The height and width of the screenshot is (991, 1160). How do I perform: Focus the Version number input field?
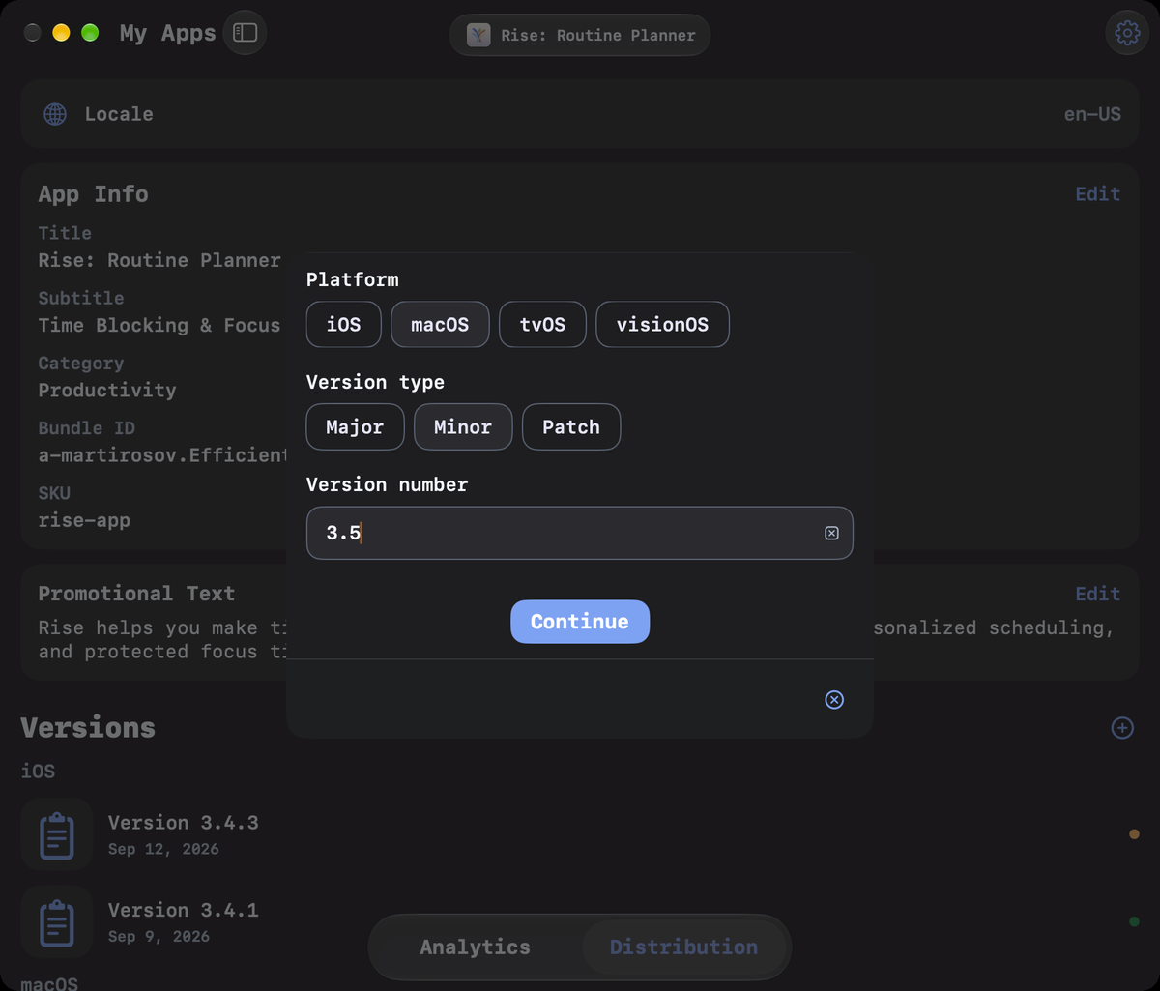click(x=580, y=533)
